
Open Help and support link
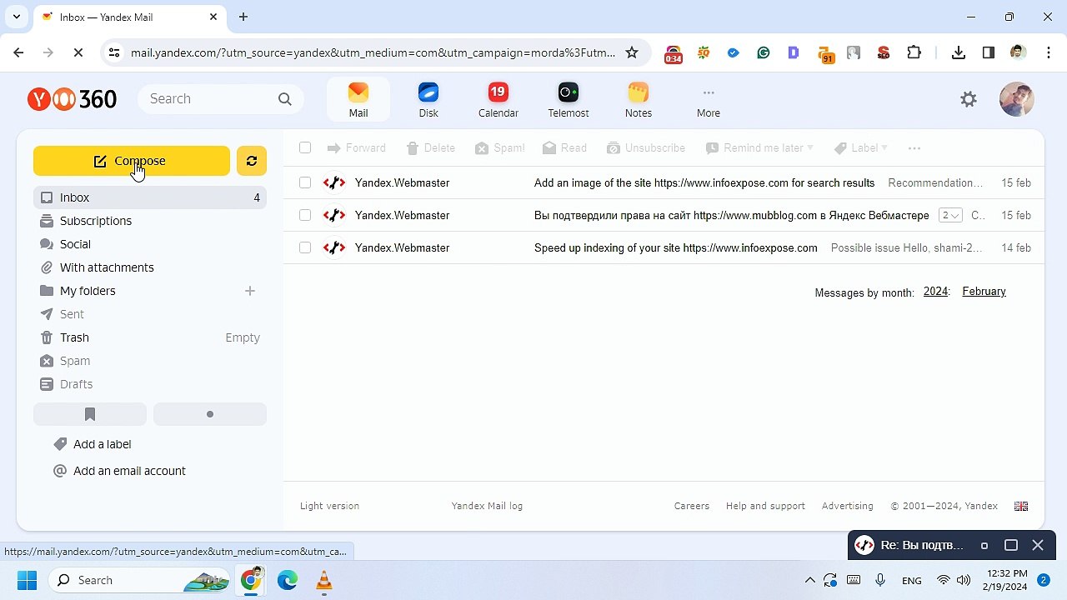765,506
